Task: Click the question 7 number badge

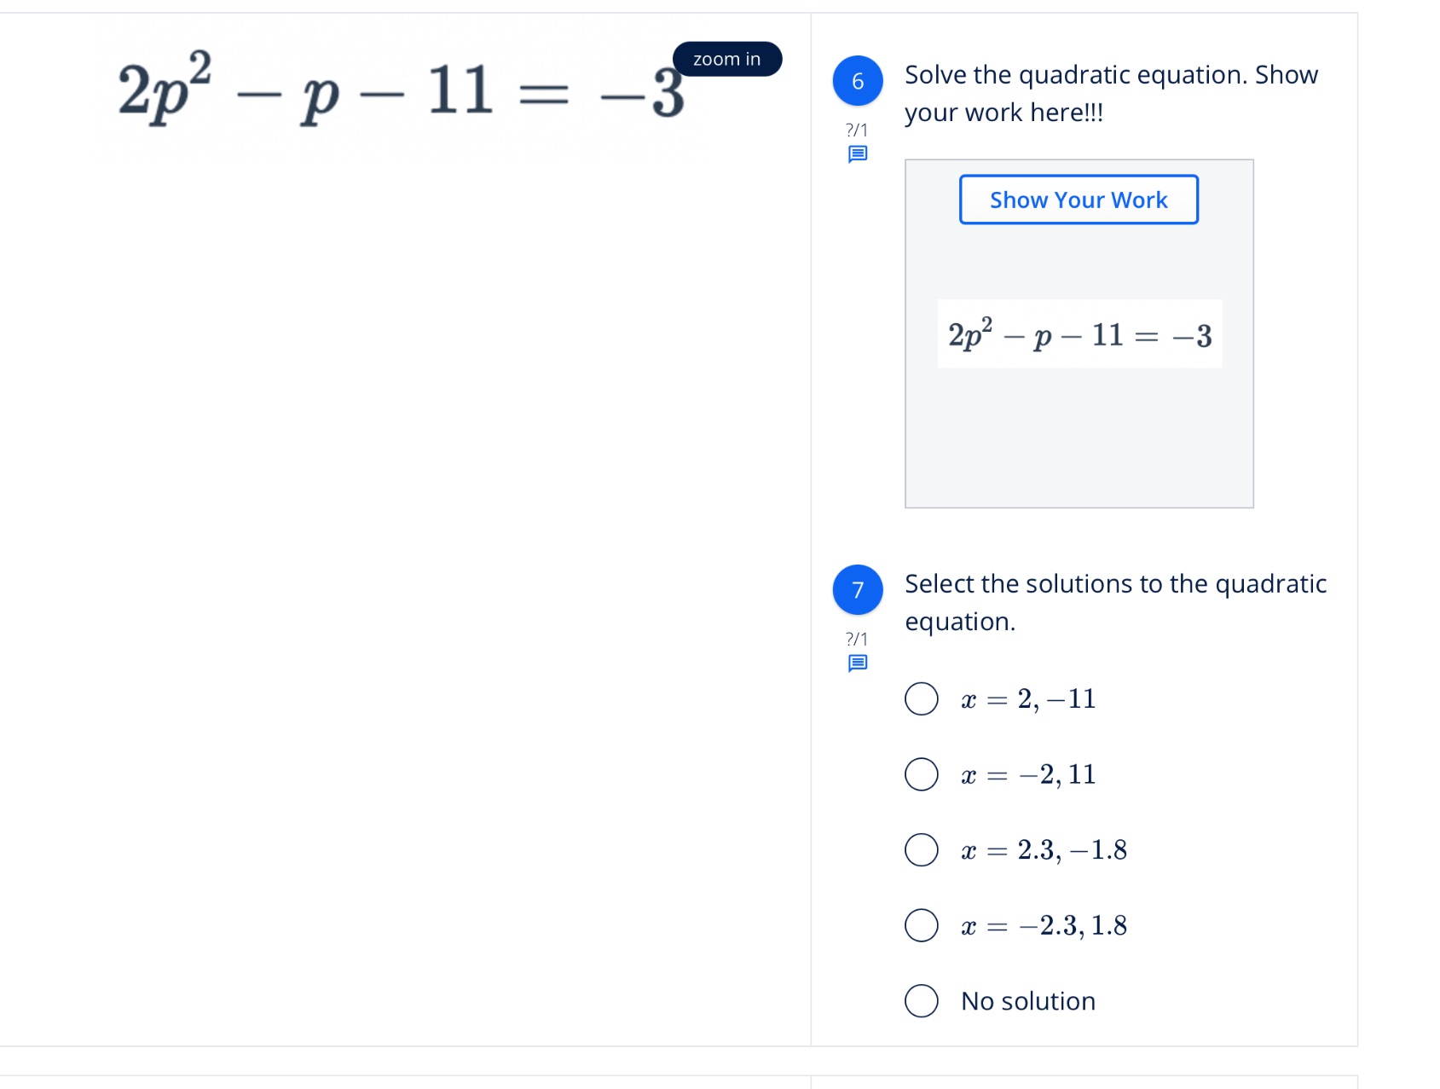Action: point(857,590)
